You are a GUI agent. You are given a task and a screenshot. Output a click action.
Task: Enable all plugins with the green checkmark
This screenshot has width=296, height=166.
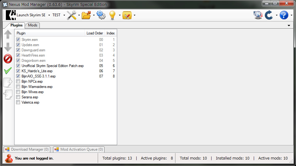point(8,71)
